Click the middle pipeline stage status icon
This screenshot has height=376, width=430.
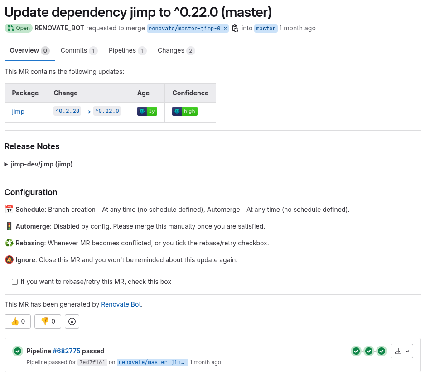(369, 351)
